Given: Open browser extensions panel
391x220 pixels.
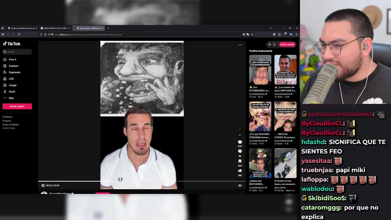Looking at the screenshot, I should coord(280,34).
